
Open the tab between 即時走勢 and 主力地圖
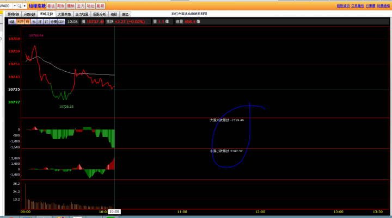click(x=64, y=14)
